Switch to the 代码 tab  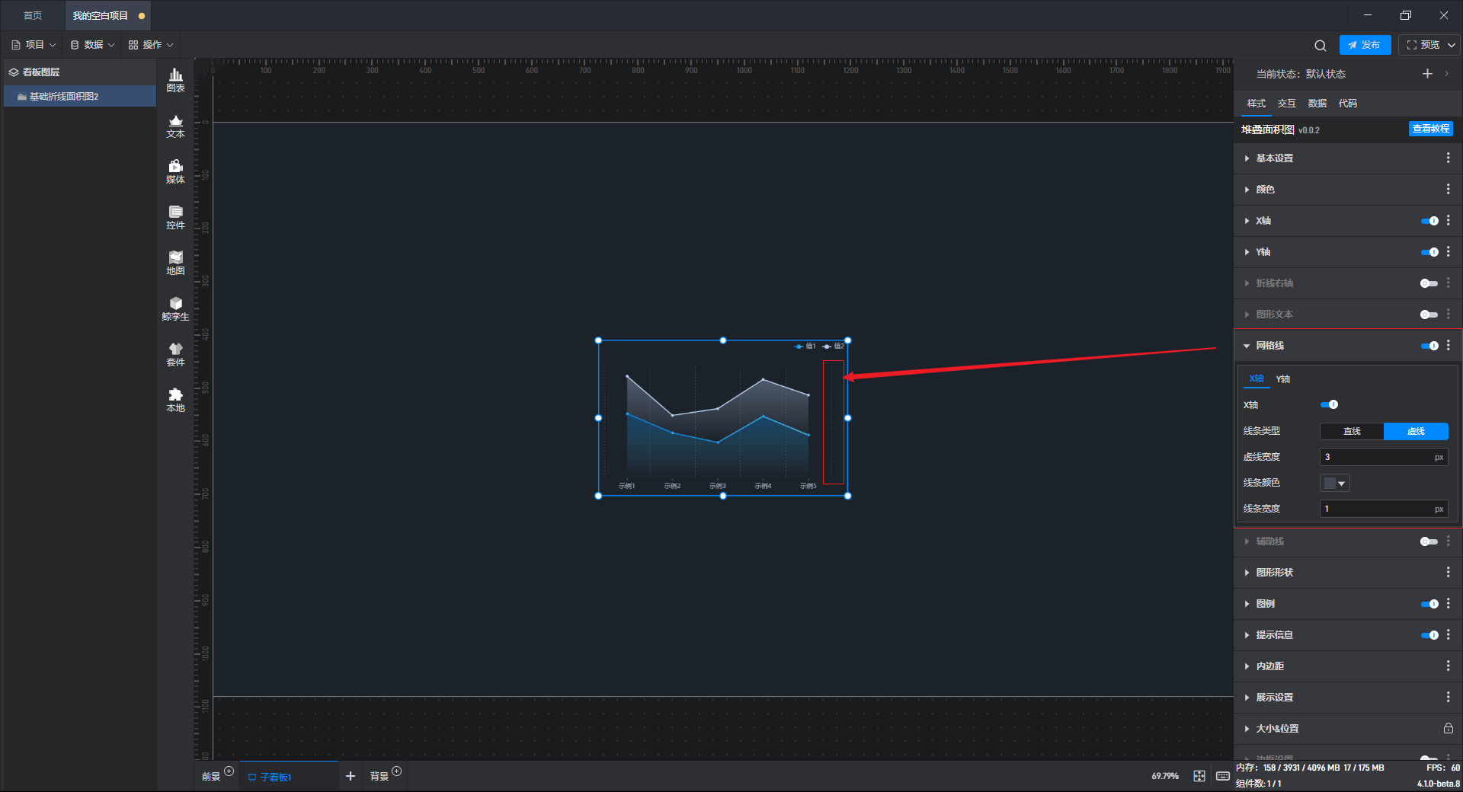coord(1347,104)
